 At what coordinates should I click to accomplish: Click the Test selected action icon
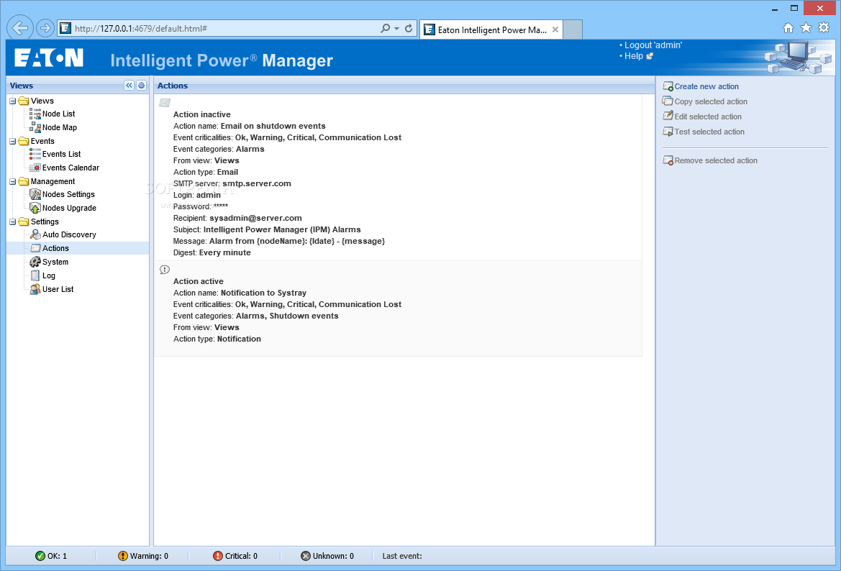click(x=668, y=132)
